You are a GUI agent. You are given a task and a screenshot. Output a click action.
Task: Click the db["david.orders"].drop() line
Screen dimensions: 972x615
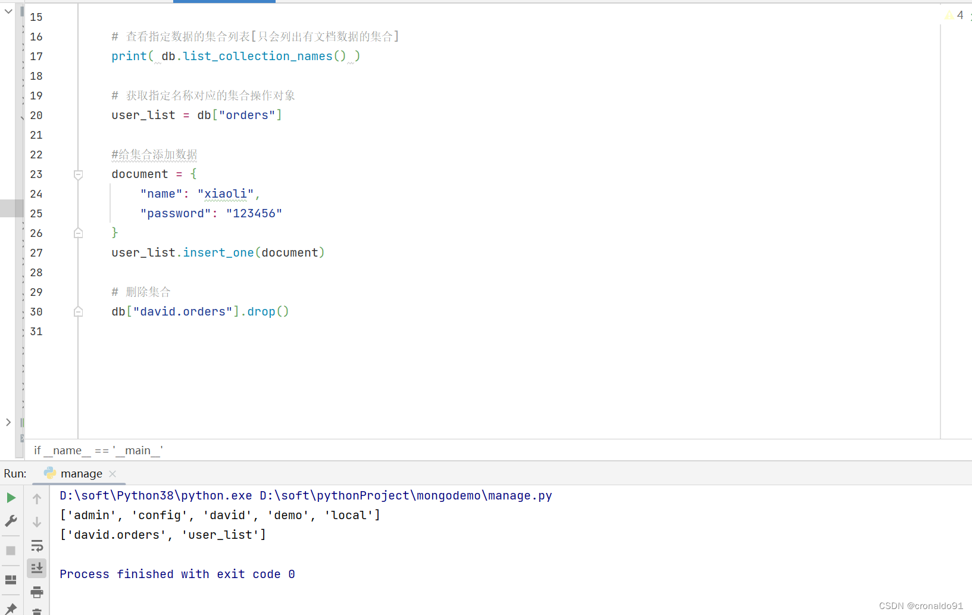point(200,311)
